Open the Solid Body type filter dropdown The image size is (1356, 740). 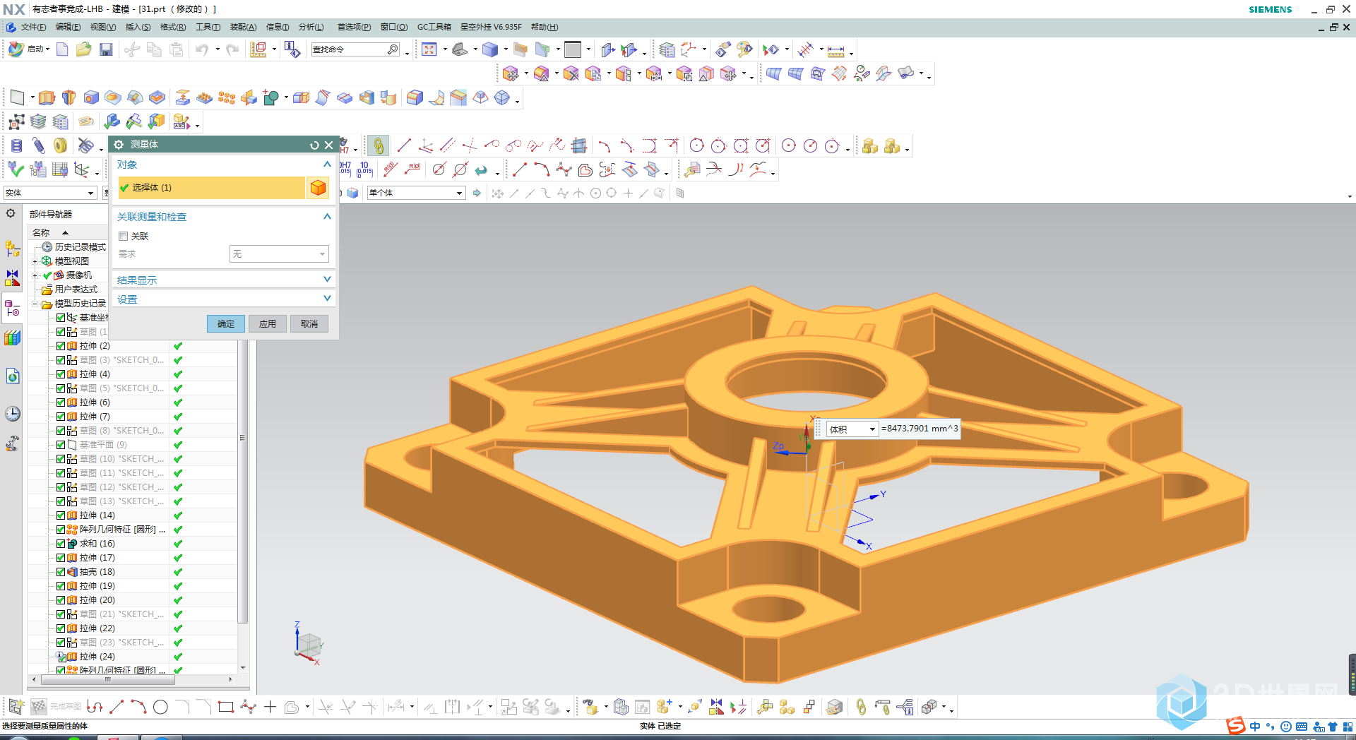(x=49, y=193)
